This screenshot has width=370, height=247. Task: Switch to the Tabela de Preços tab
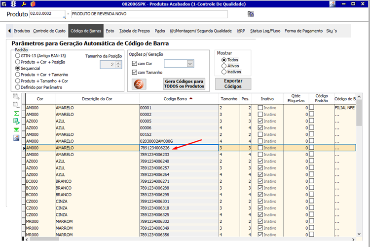tap(135, 31)
